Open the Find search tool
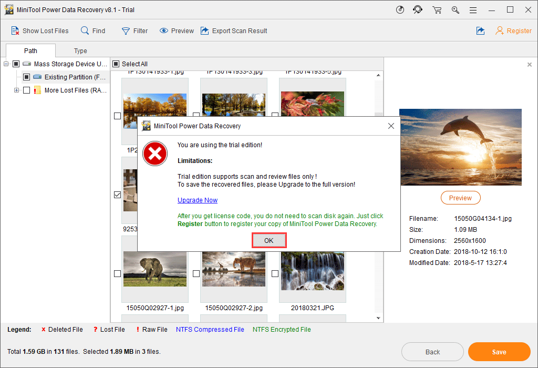 [x=92, y=30]
